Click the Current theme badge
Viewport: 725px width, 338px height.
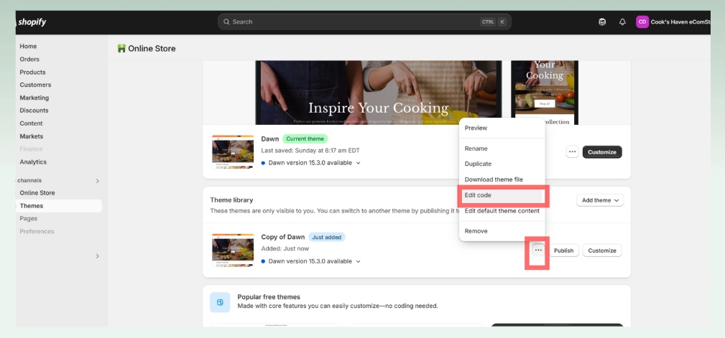pyautogui.click(x=305, y=139)
